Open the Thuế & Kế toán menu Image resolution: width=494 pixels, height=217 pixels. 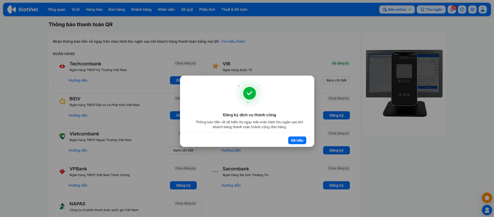234,10
